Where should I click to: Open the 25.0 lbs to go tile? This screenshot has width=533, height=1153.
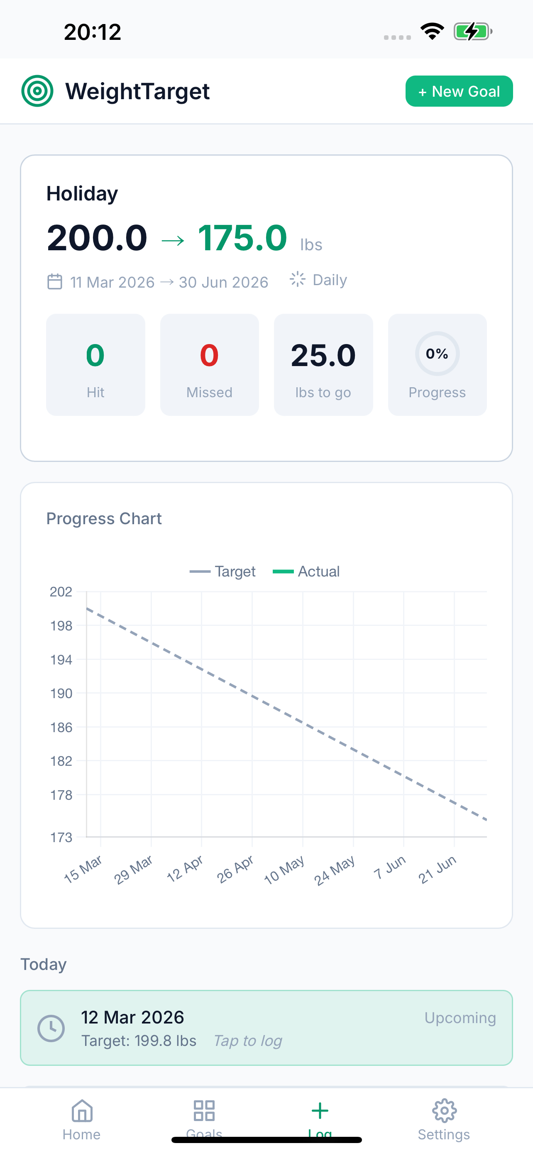323,364
